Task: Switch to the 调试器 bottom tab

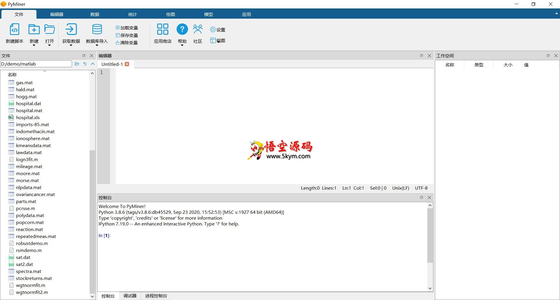Action: [130, 296]
